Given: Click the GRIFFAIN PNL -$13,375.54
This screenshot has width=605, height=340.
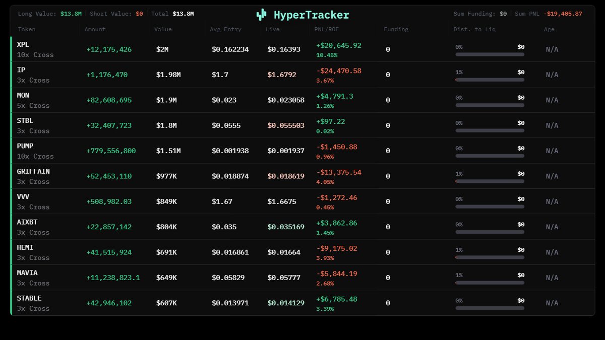Looking at the screenshot, I should (x=339, y=172).
